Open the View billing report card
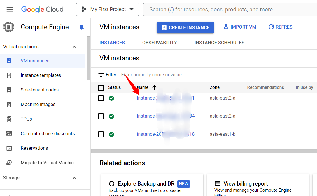Screen dimensions: 317x196 coord(258,185)
